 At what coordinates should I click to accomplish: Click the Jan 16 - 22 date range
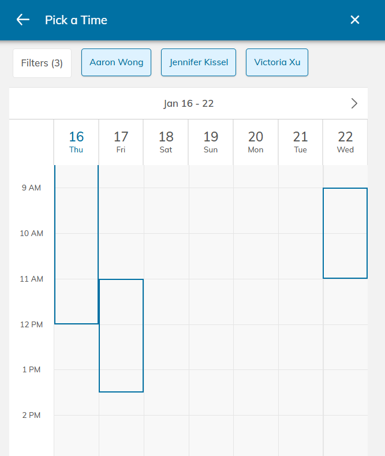click(x=189, y=103)
